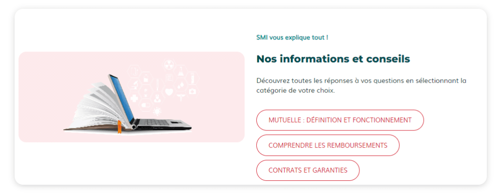Click the first-aid kit icon
This screenshot has height=195, width=500.
[192, 91]
